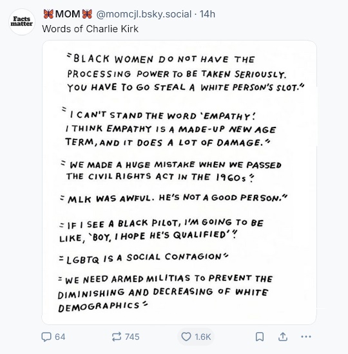
Task: Open the reply speech bubble icon
Action: (x=46, y=337)
